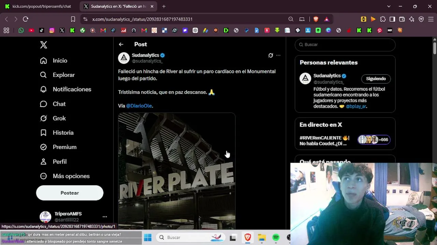The height and width of the screenshot is (245, 437).
Task: Open the tab search dropdown arrow
Action: click(389, 6)
